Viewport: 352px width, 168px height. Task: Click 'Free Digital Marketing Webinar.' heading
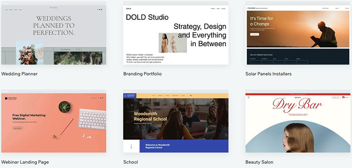29,117
